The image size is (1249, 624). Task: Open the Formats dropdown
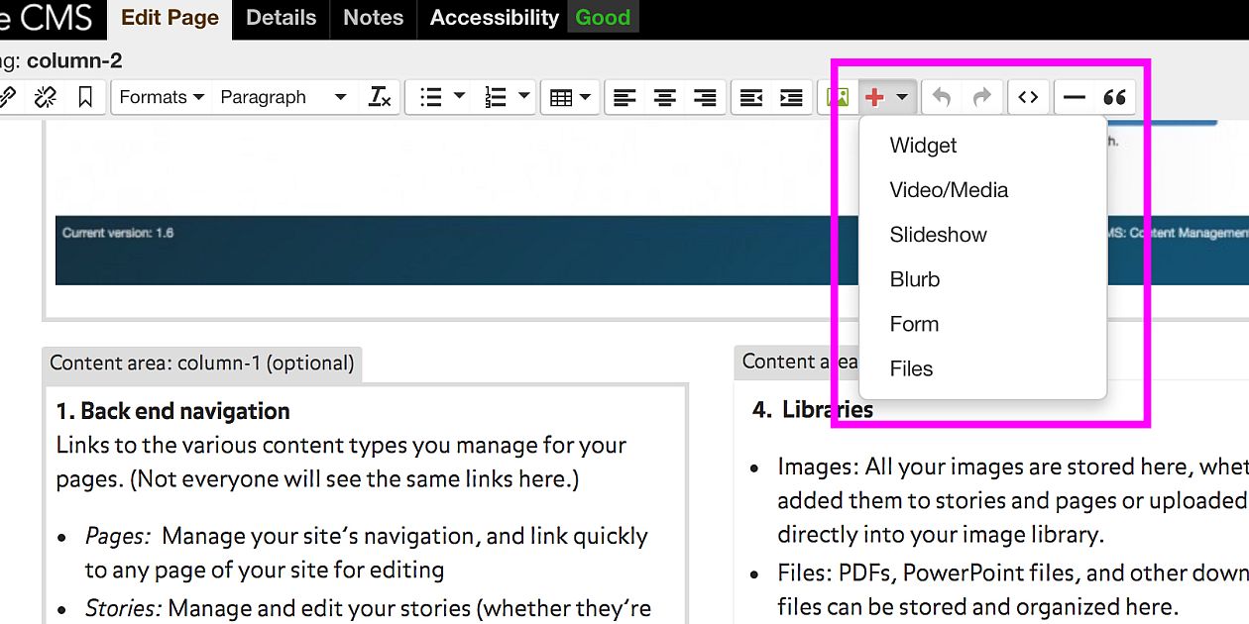point(160,96)
